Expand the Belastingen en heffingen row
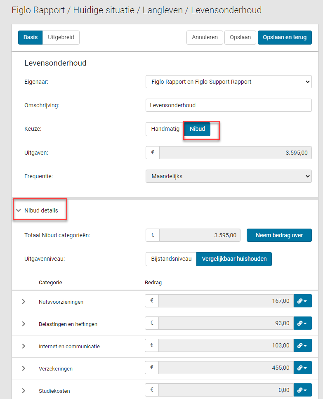323x399 pixels. [24, 324]
